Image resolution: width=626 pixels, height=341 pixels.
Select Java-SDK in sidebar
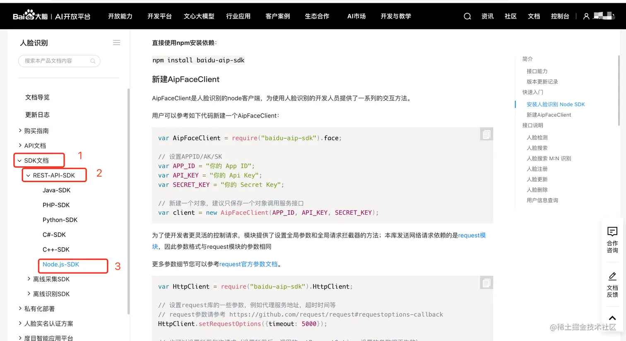pyautogui.click(x=57, y=190)
